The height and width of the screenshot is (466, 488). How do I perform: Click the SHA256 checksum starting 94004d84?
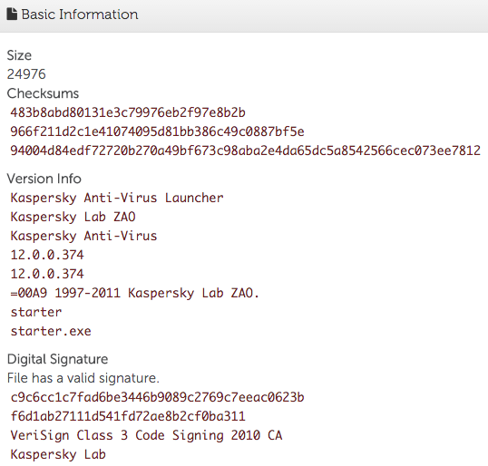click(x=246, y=150)
